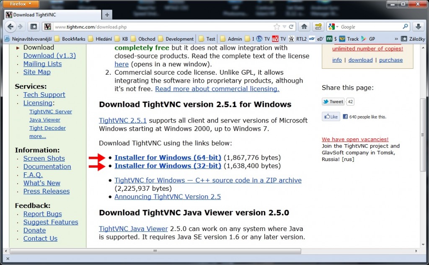Open the Report Bugs link
The image size is (429, 265).
click(42, 214)
